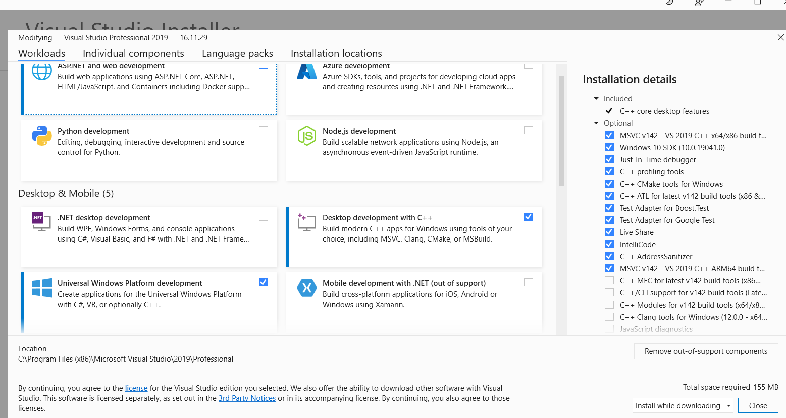Click the Python development snake icon
Screen dimensions: 786x418
[42, 136]
